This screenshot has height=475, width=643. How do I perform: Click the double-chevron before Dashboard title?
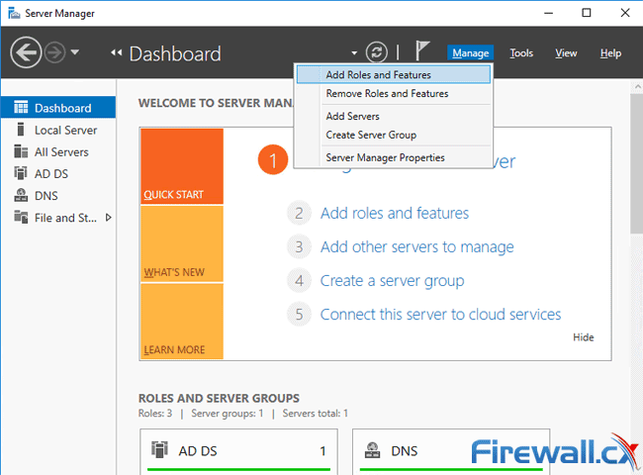[117, 52]
